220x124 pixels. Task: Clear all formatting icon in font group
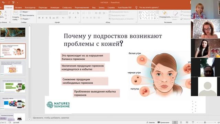78,13
